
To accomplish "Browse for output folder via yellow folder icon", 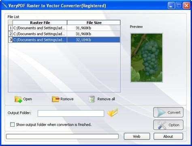I will coord(112,113).
